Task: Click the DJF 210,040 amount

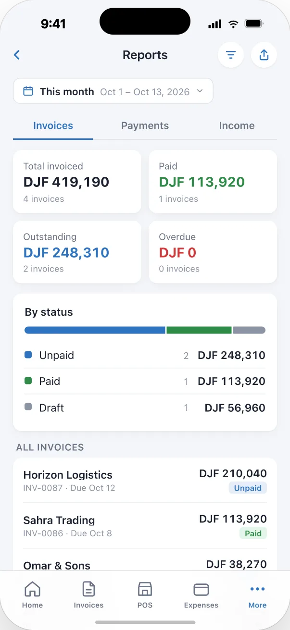Action: [233, 474]
